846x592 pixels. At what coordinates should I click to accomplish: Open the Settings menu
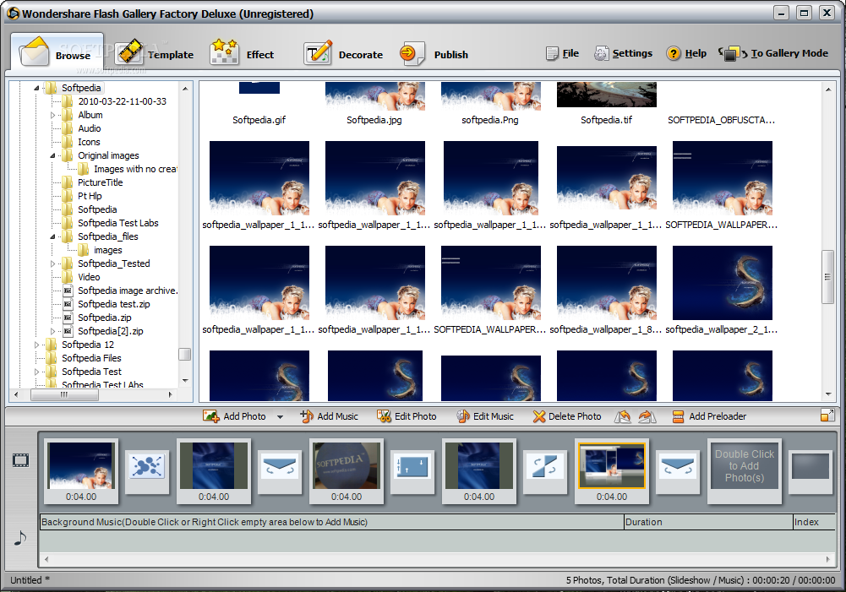[623, 53]
